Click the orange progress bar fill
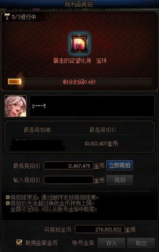The width and height of the screenshot is (159, 252). click(x=14, y=81)
